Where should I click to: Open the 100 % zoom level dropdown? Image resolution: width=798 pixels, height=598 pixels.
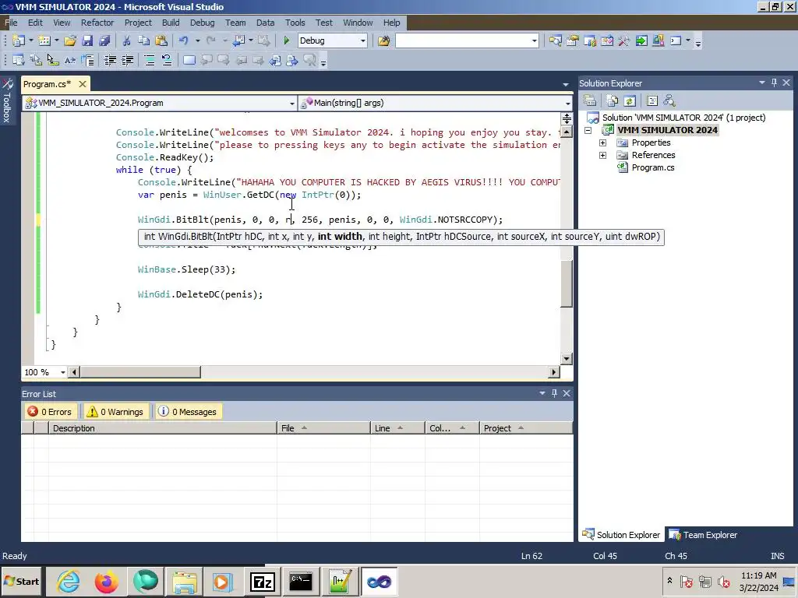[x=63, y=372]
